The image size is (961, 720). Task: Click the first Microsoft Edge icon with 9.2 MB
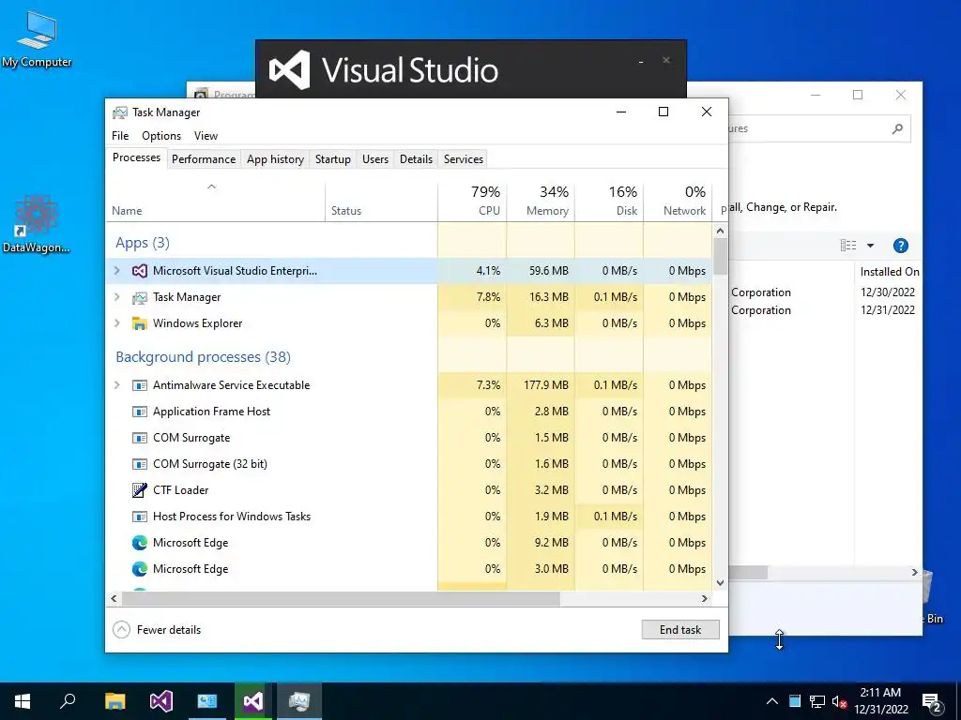pyautogui.click(x=140, y=543)
